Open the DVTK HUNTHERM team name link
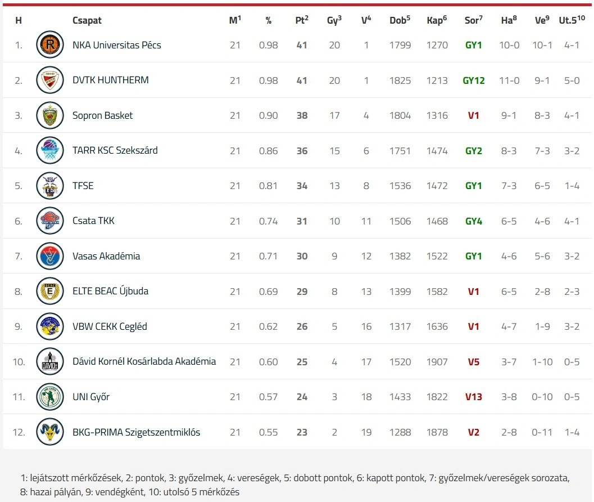The image size is (594, 502). [110, 80]
